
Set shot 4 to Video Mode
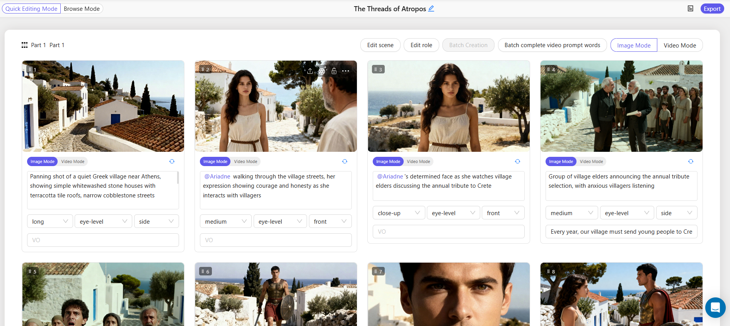591,161
